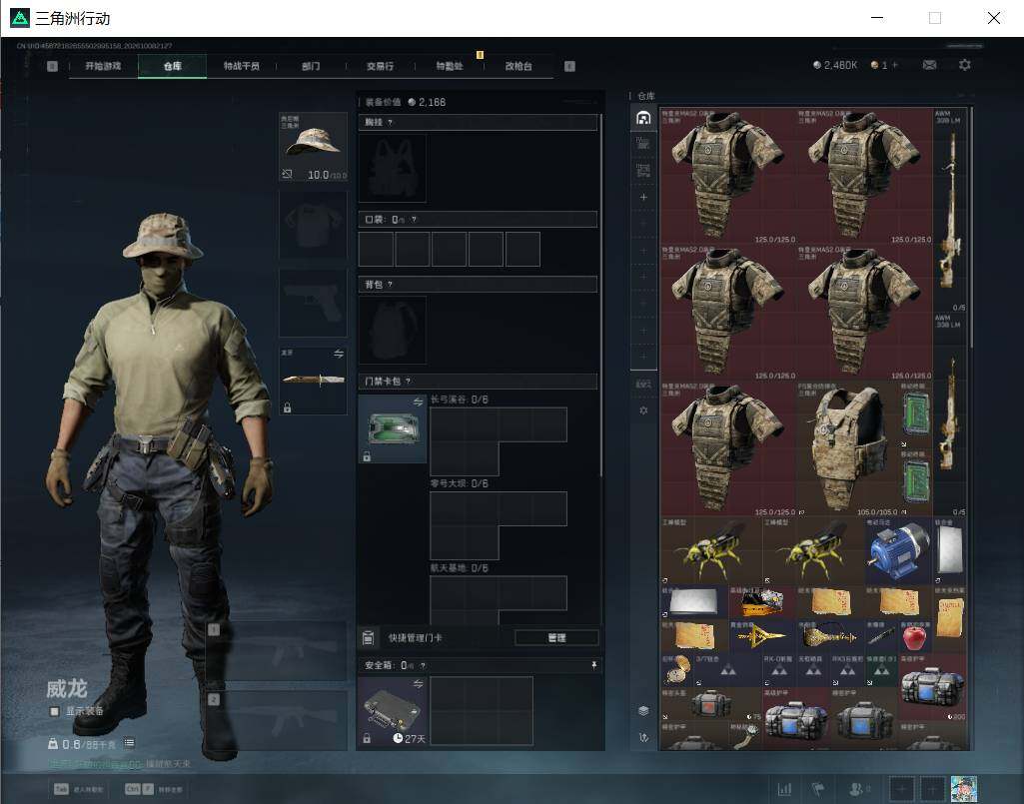Select the red apple item in warehouse

pyautogui.click(x=915, y=636)
